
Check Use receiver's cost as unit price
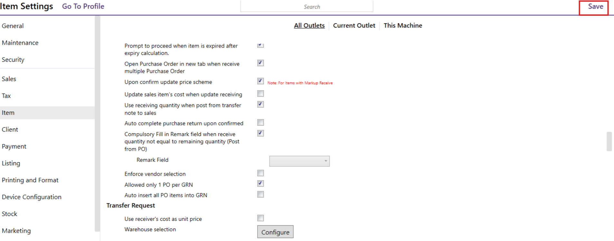(260, 218)
